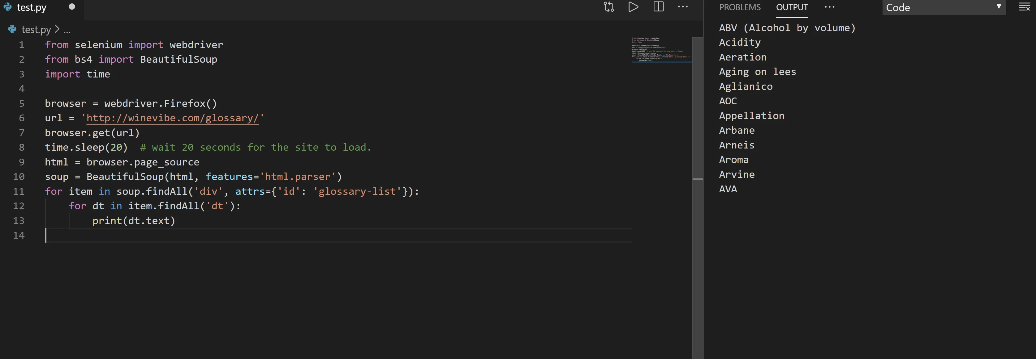Click the Run Python File play icon
This screenshot has height=359, width=1036.
pos(633,7)
